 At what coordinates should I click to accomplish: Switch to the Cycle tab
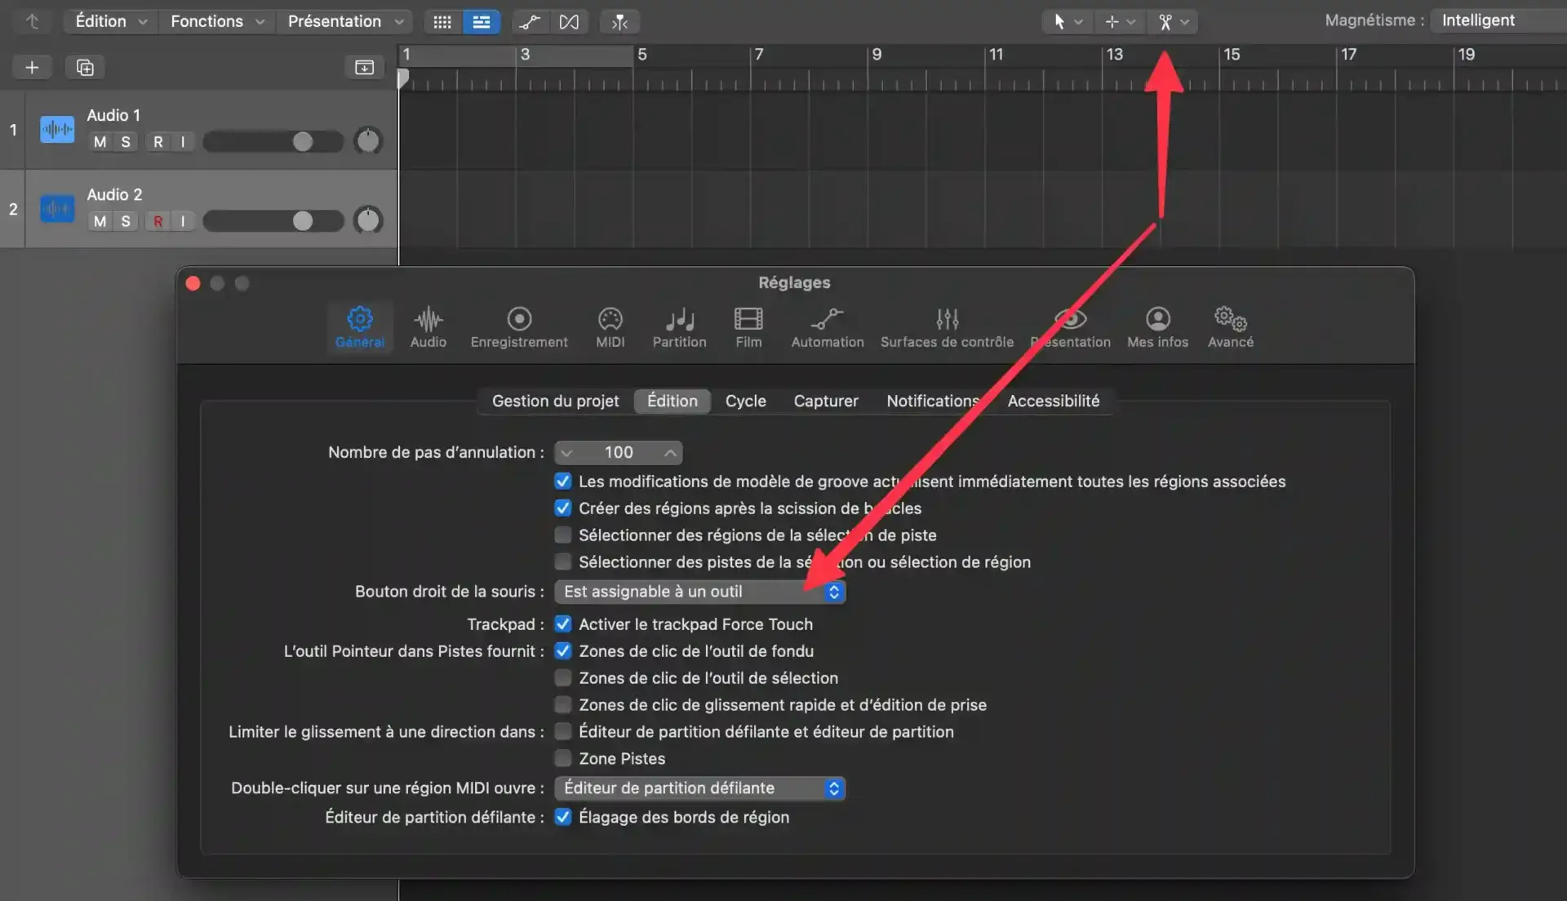(x=745, y=401)
